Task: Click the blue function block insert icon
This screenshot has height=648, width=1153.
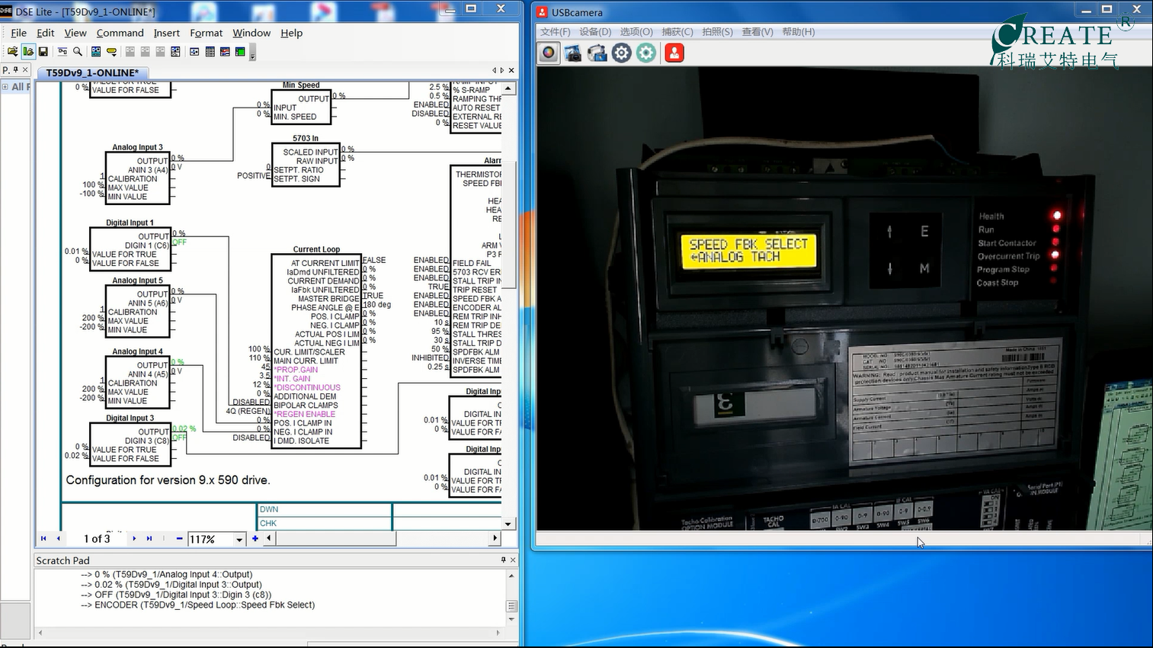Action: [x=96, y=52]
